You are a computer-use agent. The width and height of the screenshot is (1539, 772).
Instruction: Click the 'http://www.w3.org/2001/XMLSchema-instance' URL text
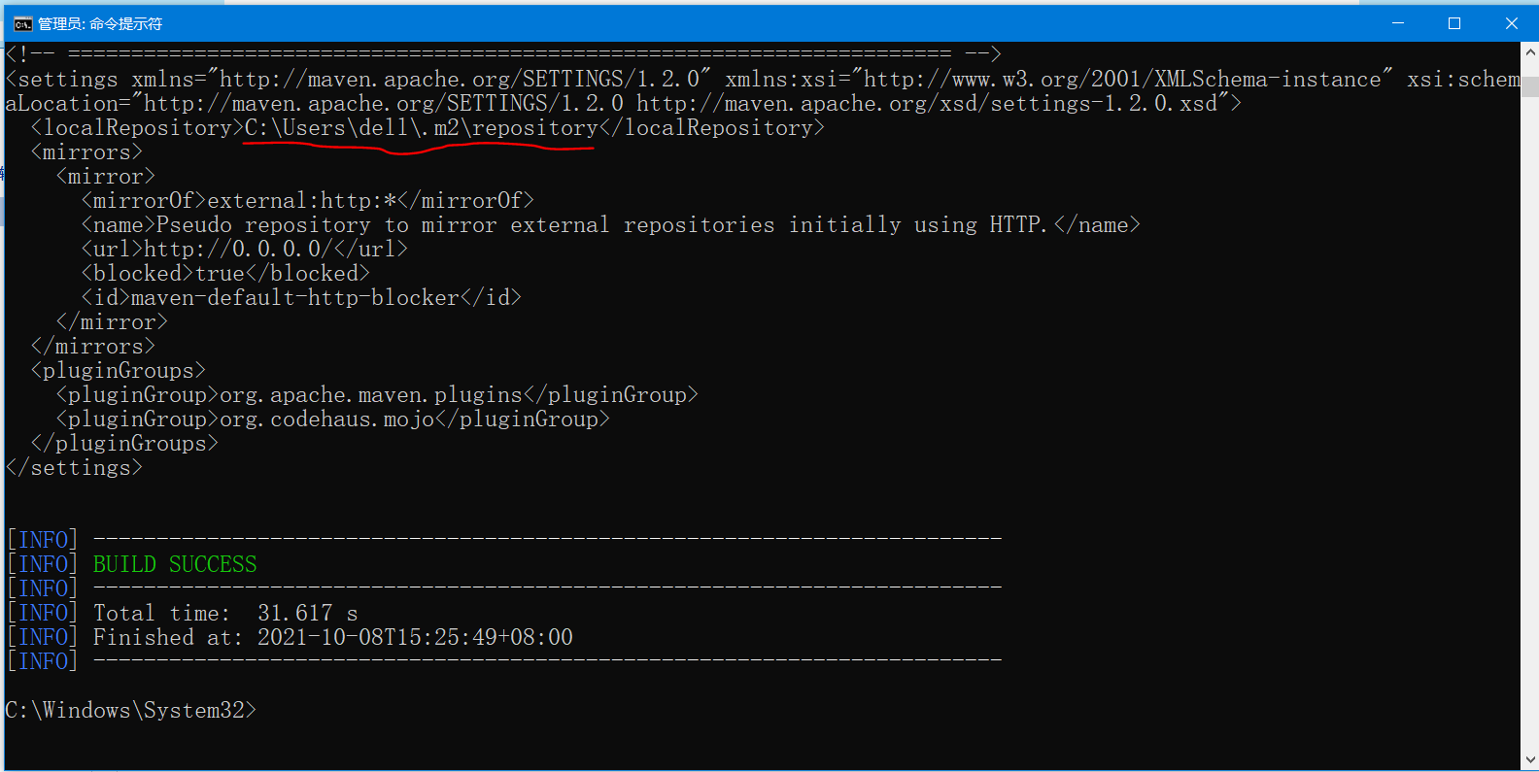click(1122, 79)
